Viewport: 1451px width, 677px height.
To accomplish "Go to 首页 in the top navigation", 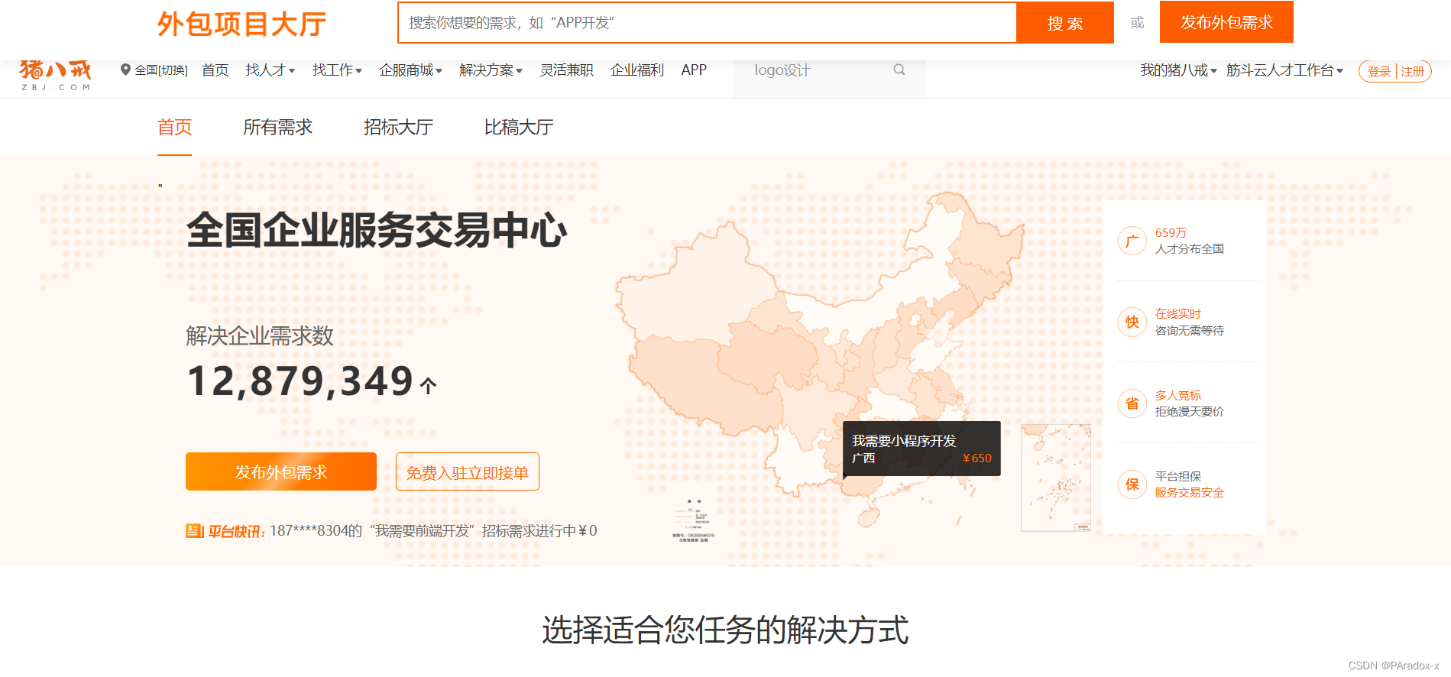I will [x=215, y=70].
